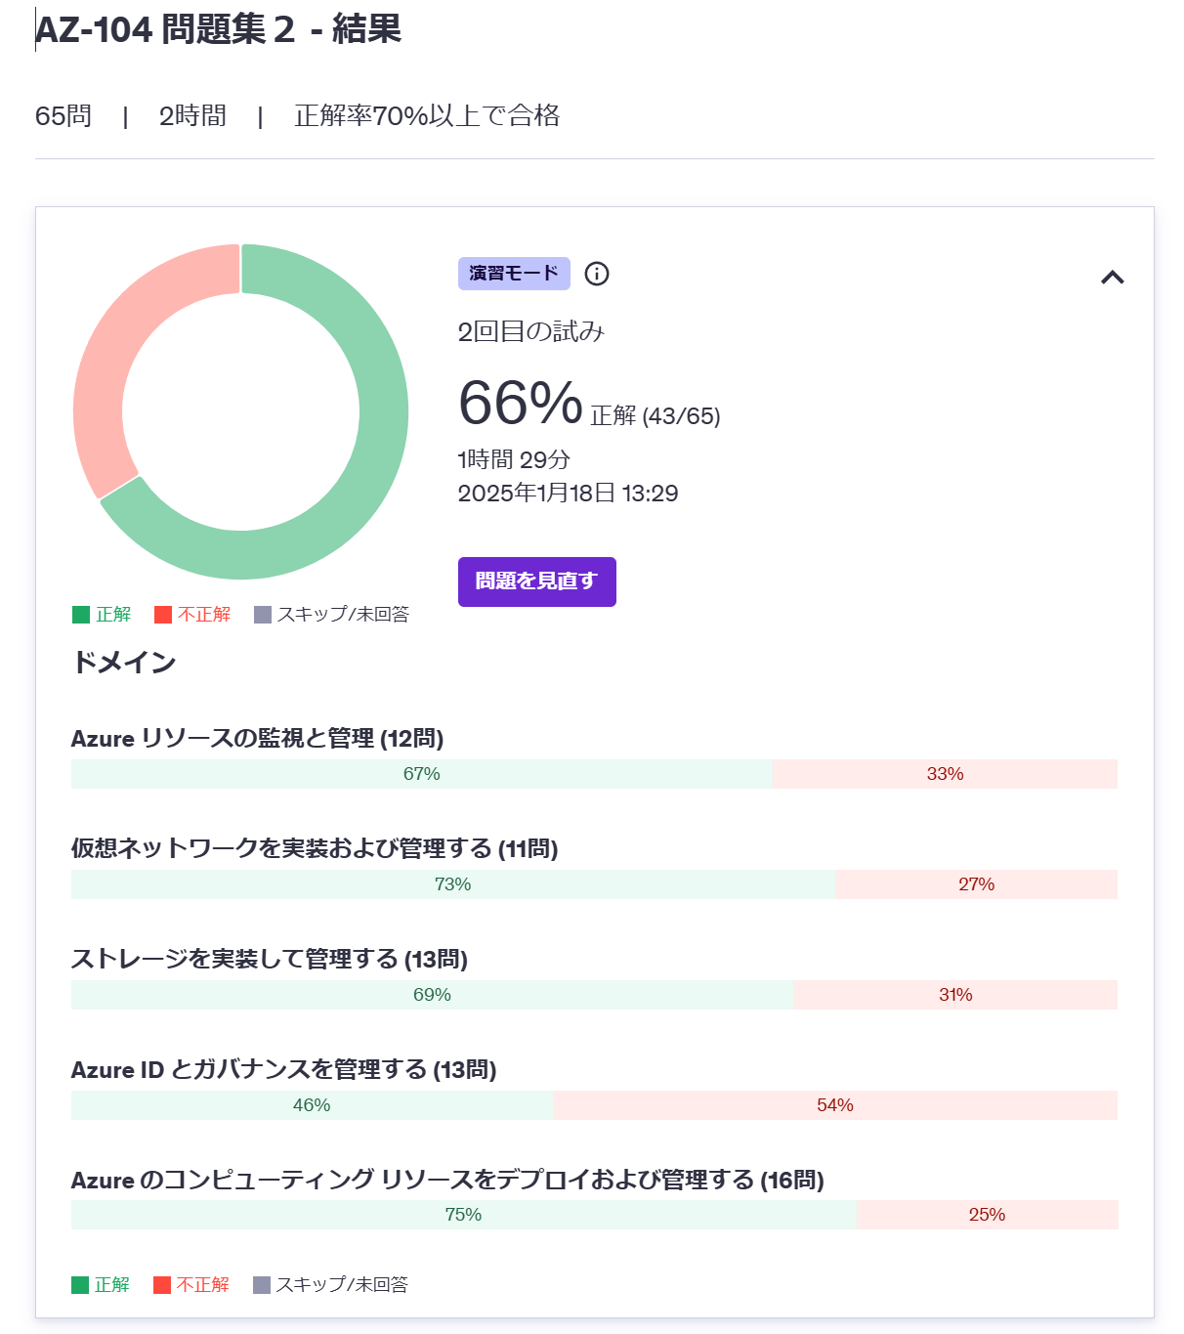Click the green 正解 swatch in the bottom legend
The image size is (1184, 1334).
[x=80, y=1285]
